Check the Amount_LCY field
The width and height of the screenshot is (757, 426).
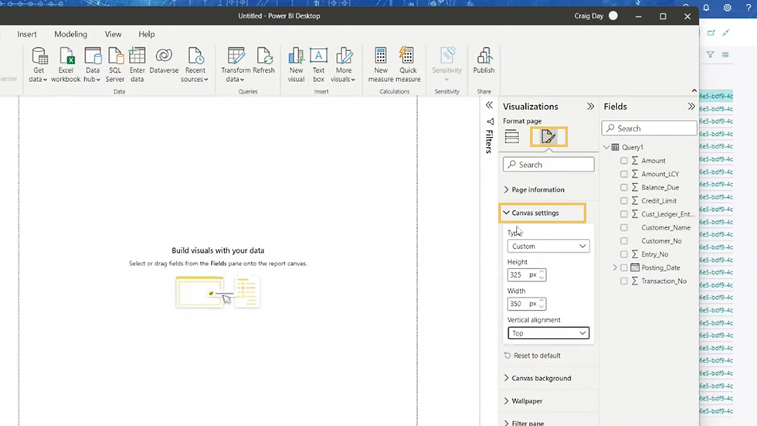(x=624, y=174)
